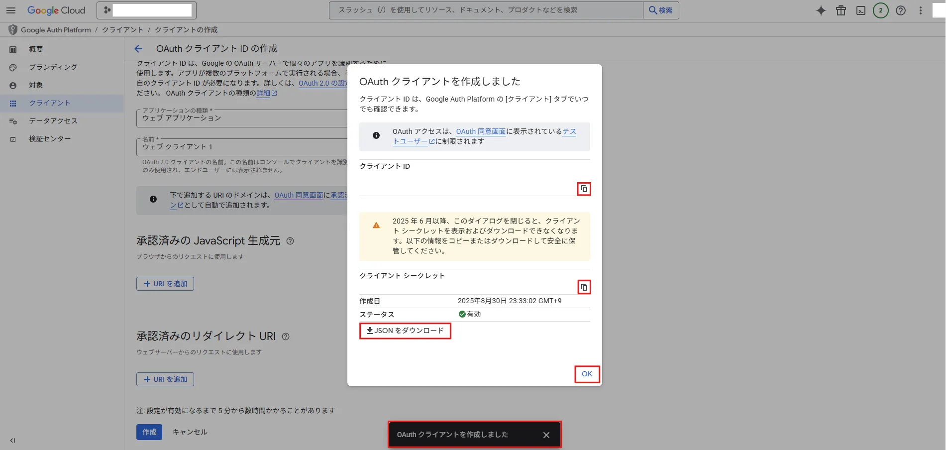
Task: Go to 検証センター in sidebar
Action: point(50,139)
